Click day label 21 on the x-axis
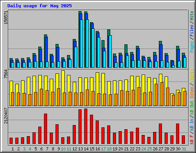Viewport: 196px width, 153px height. click(126, 149)
